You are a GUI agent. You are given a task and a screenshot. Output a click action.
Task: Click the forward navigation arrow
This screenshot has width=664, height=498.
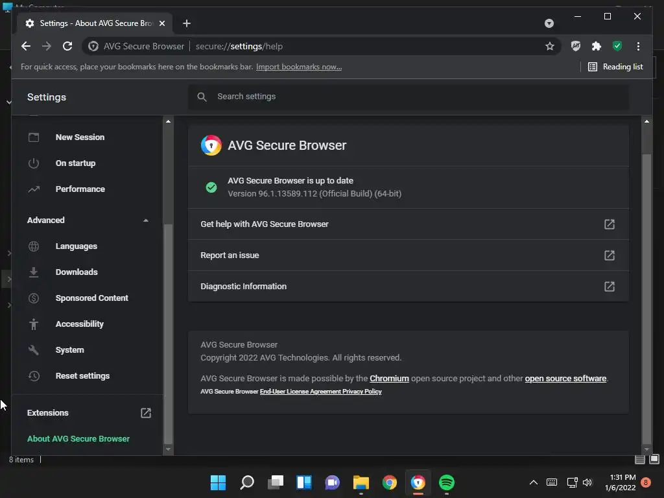coord(47,46)
